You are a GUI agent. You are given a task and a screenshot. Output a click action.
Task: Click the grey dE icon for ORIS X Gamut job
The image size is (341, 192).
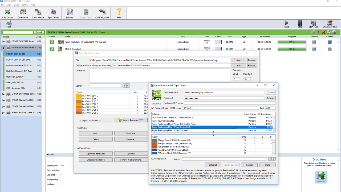click(330, 49)
